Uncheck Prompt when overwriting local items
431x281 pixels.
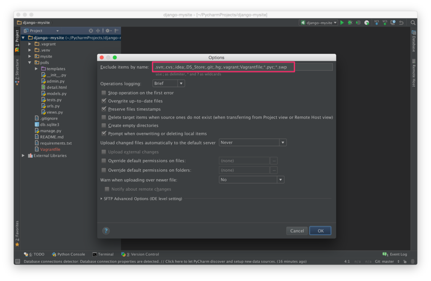104,134
